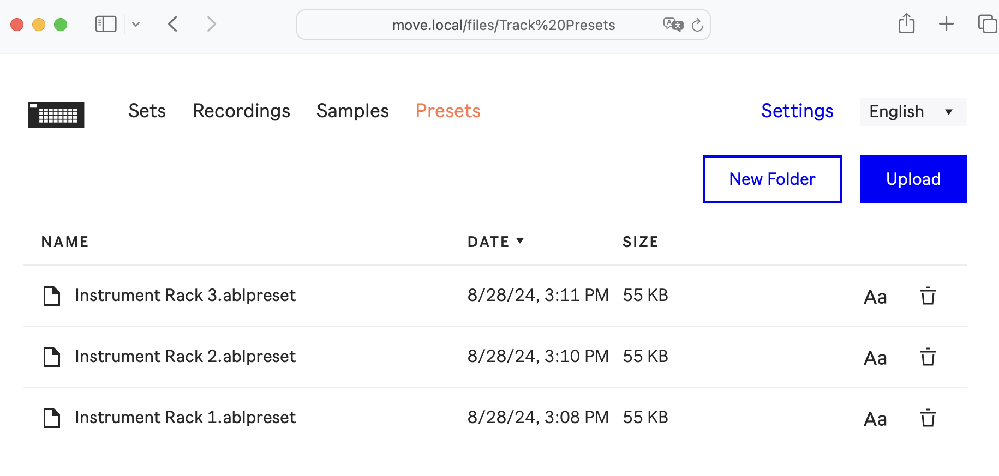Switch to the Samples tab

(x=352, y=111)
